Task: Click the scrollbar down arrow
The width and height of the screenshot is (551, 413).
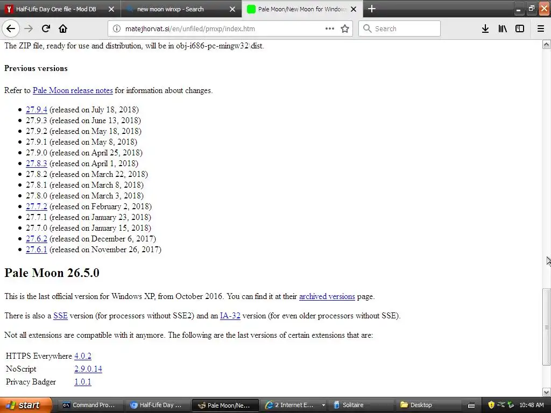Action: pyautogui.click(x=547, y=392)
